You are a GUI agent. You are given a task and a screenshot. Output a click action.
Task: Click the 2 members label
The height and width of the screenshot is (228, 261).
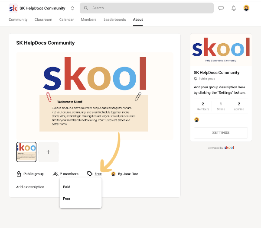pyautogui.click(x=69, y=174)
